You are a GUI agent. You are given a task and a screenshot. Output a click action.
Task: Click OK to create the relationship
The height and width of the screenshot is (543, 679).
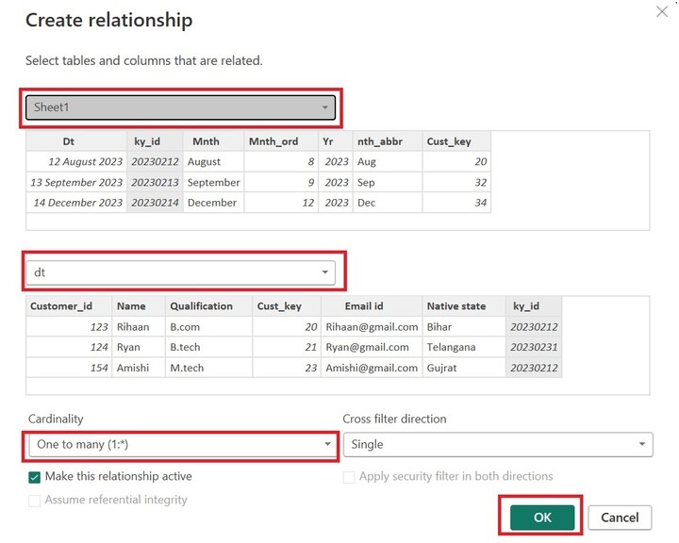pyautogui.click(x=541, y=517)
